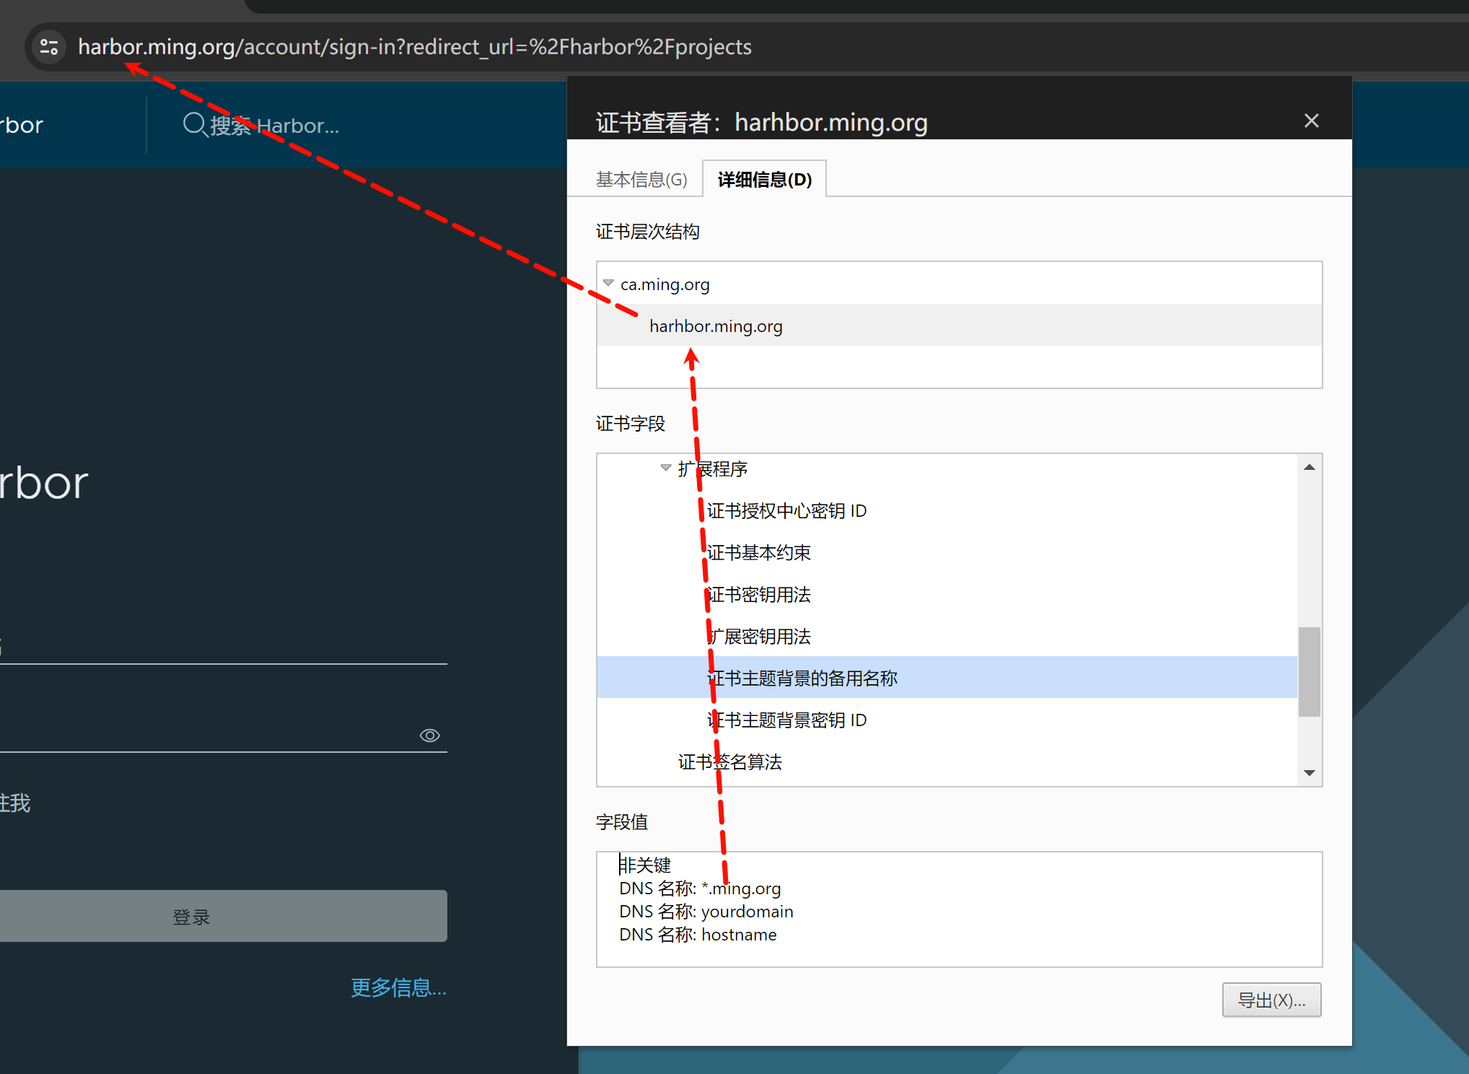
Task: Click the site information icon in address bar
Action: (x=49, y=47)
